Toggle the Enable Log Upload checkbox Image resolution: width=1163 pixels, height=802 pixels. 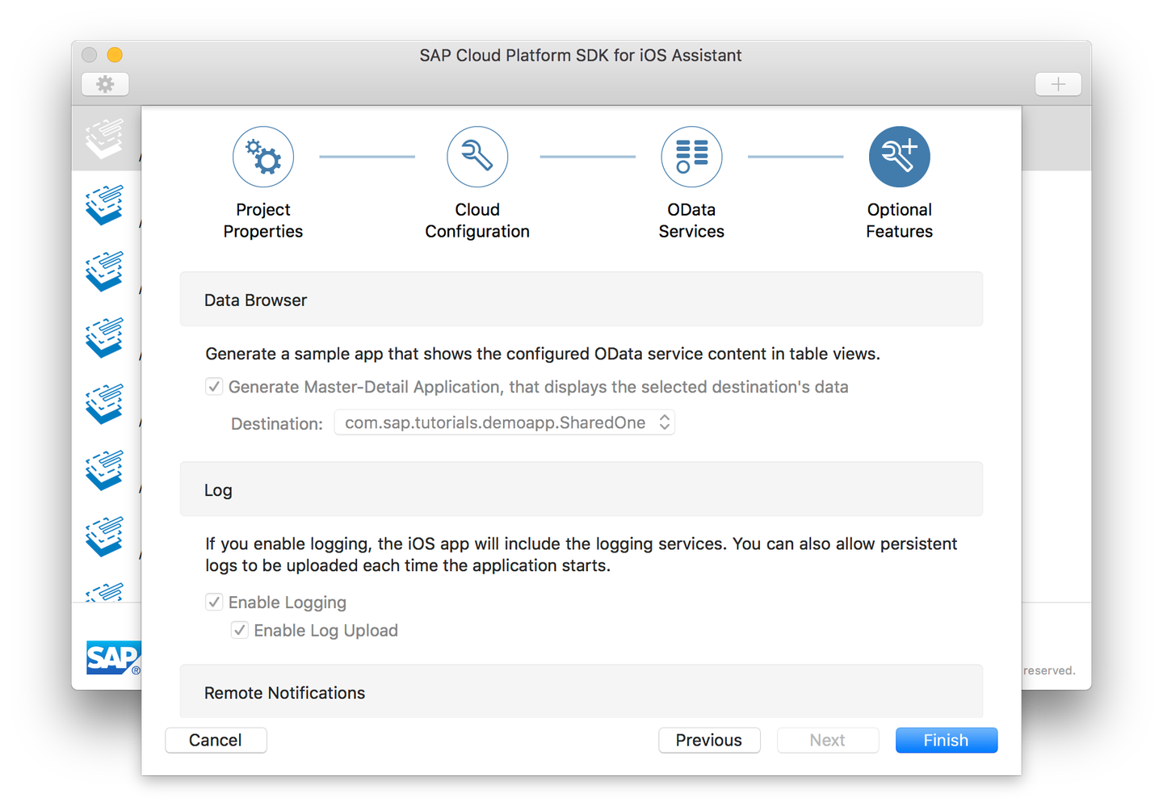pos(240,631)
